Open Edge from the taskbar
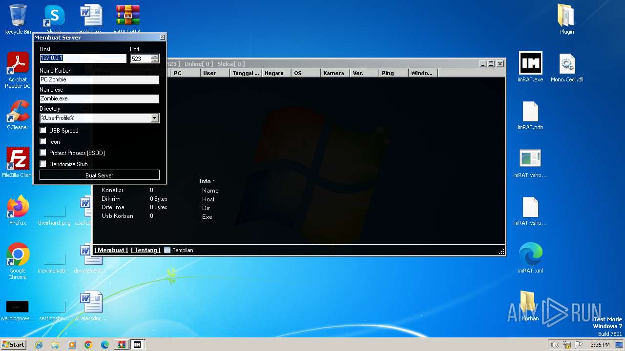Screen dimensions: 625x351 pyautogui.click(x=105, y=345)
